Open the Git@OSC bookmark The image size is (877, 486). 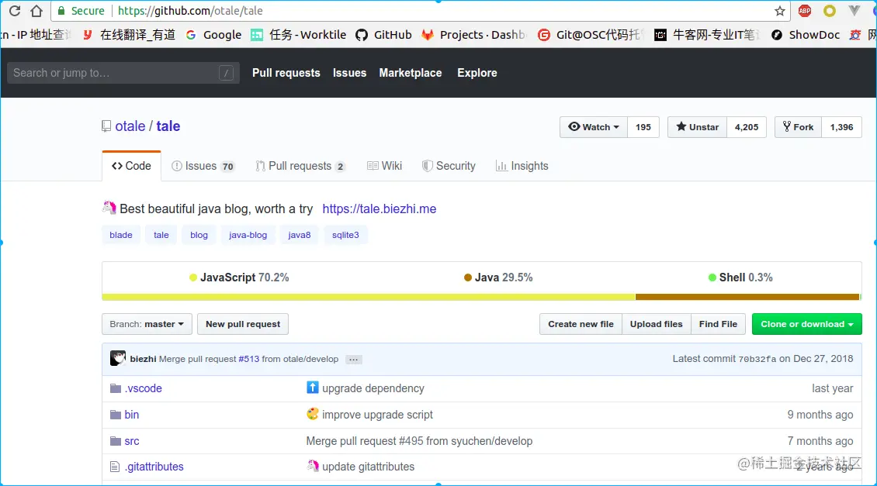tap(590, 35)
